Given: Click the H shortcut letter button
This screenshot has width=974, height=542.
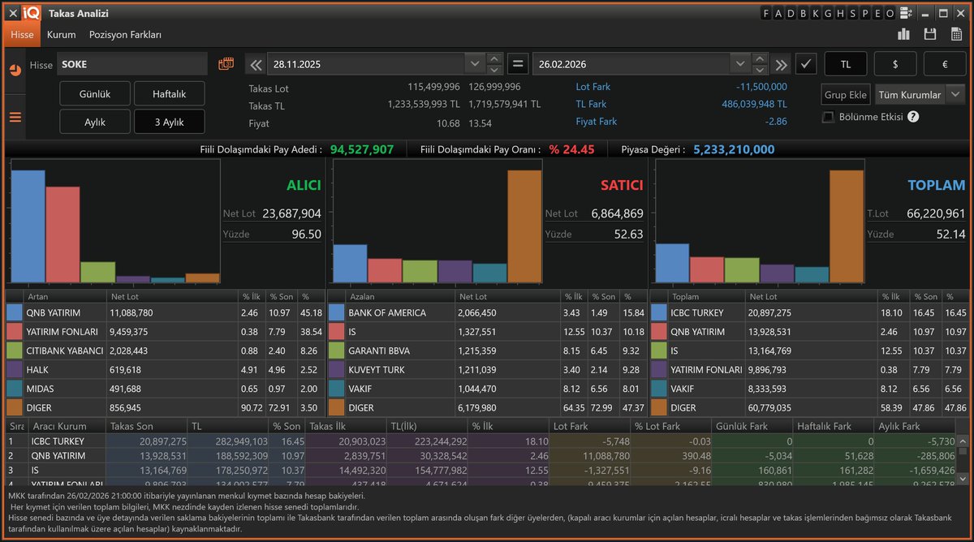Looking at the screenshot, I should [840, 13].
